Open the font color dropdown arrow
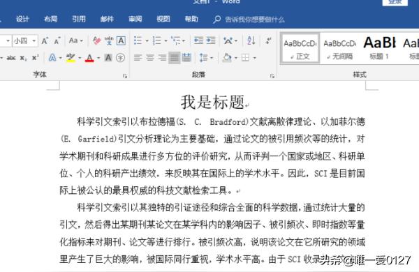 click(x=98, y=58)
